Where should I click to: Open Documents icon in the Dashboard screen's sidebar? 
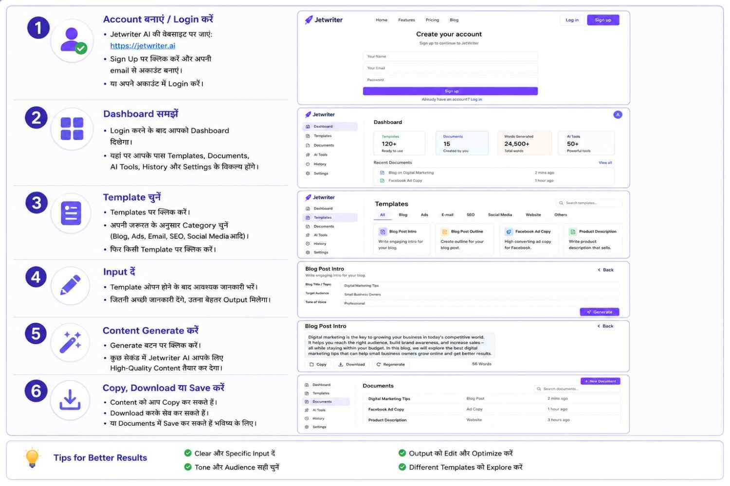click(308, 145)
